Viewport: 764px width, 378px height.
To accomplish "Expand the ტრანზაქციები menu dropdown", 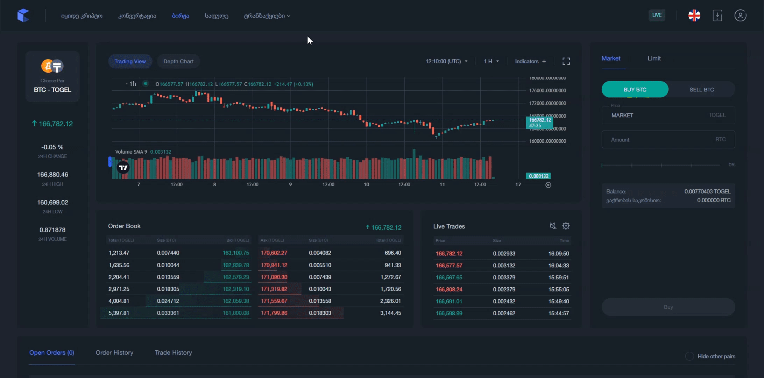I will click(267, 16).
